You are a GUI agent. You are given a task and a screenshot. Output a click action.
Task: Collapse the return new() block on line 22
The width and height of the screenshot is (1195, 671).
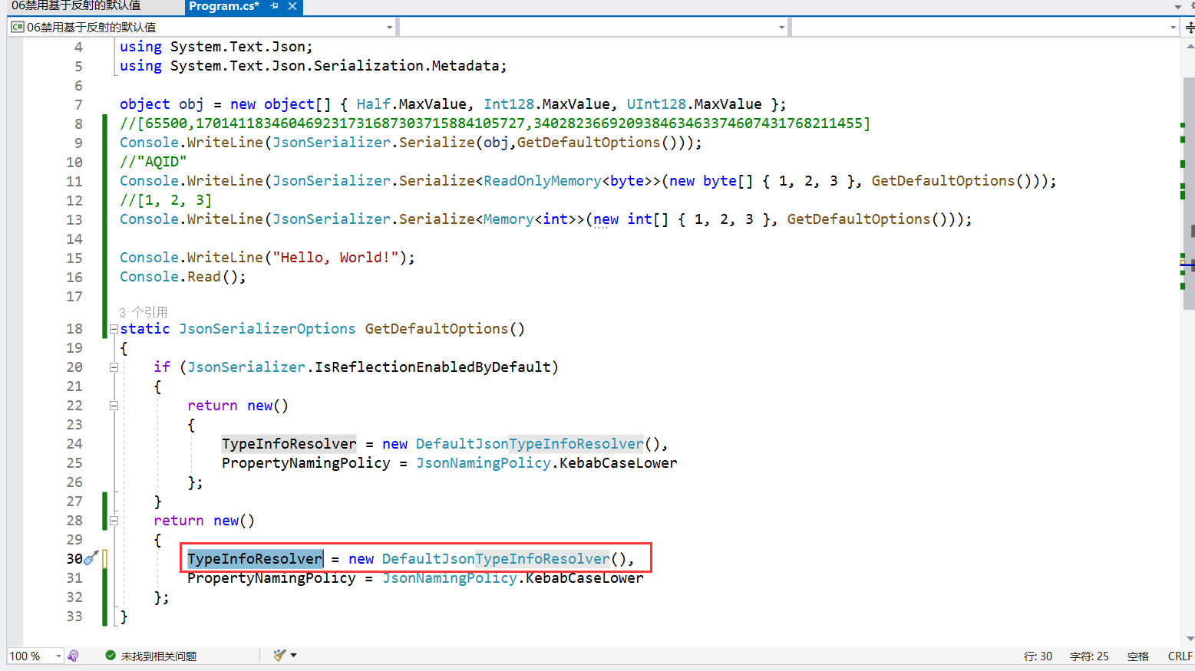[114, 406]
